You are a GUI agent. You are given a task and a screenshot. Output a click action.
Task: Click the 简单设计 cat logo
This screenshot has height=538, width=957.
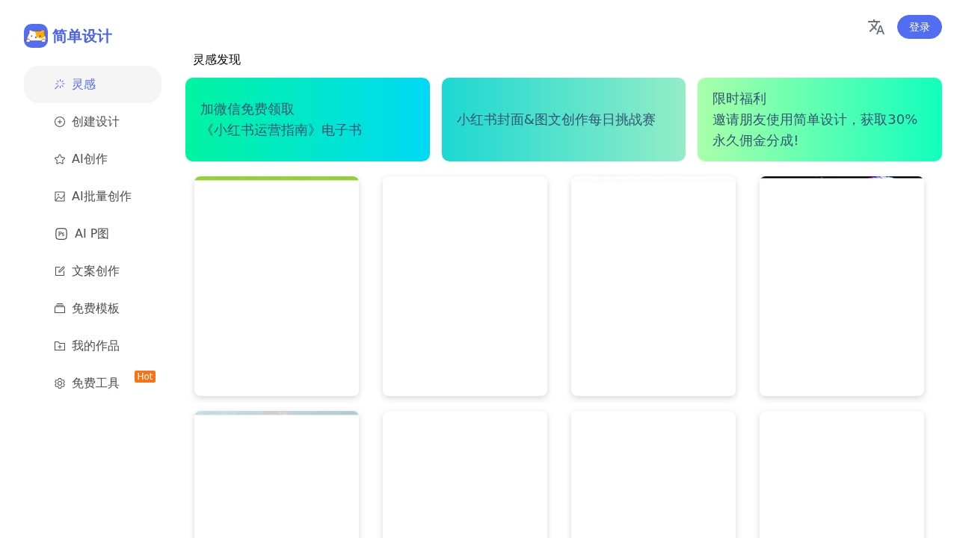(x=36, y=36)
